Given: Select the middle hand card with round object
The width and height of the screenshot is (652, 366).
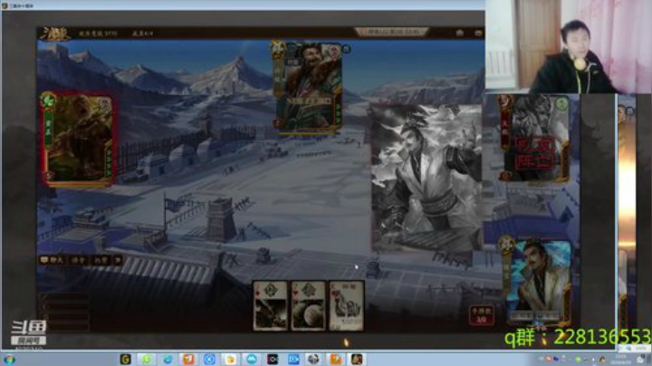Looking at the screenshot, I should pos(308,305).
